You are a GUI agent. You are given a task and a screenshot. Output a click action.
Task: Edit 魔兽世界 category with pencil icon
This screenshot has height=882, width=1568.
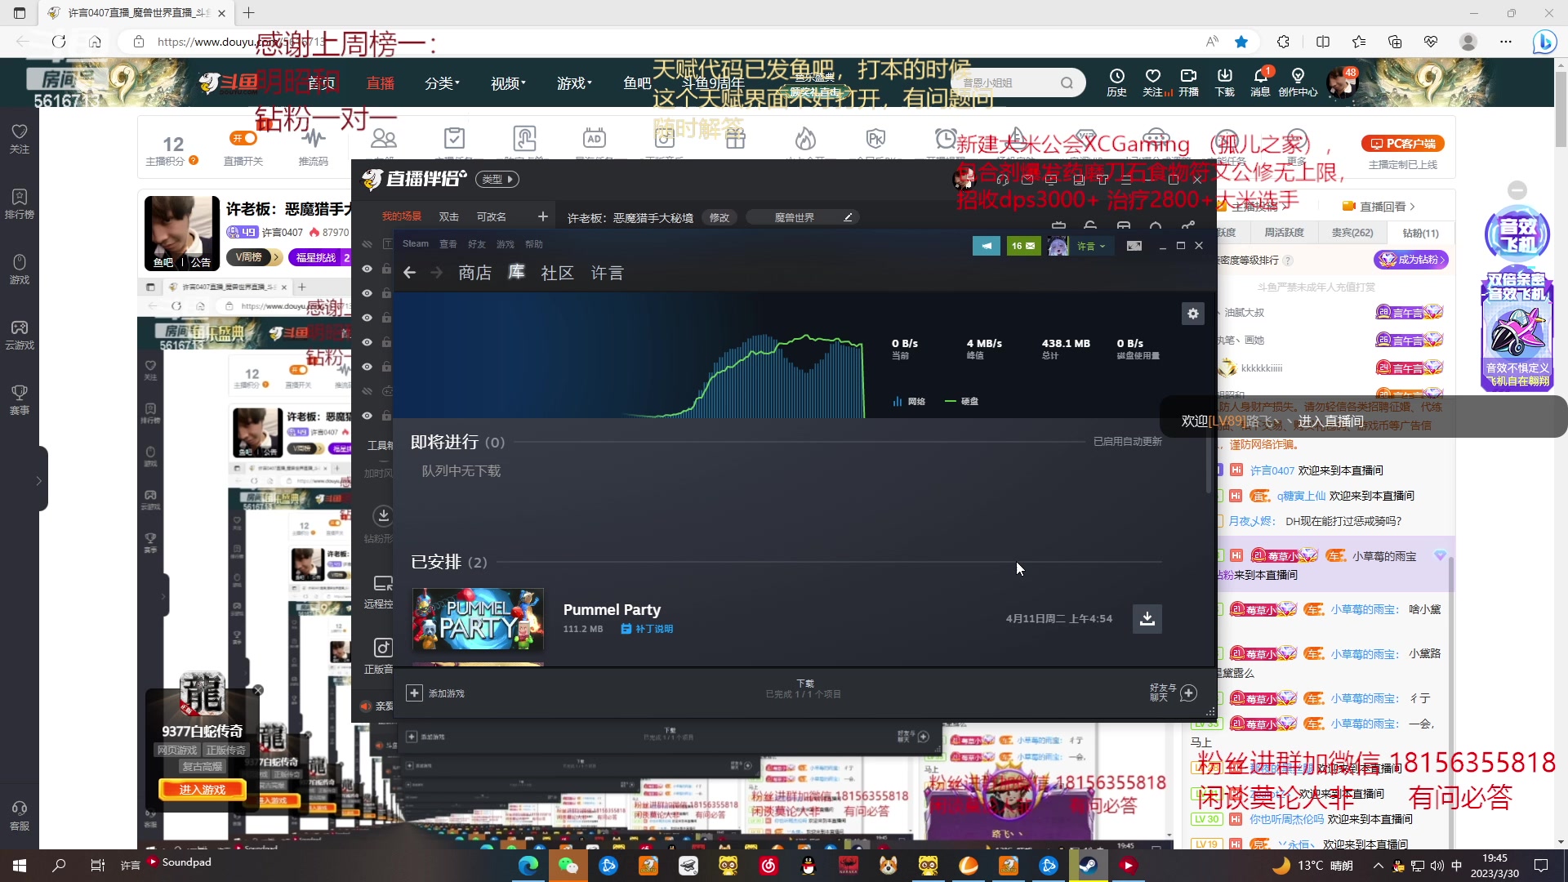click(848, 217)
